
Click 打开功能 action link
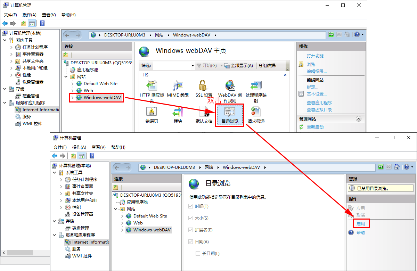315,56
